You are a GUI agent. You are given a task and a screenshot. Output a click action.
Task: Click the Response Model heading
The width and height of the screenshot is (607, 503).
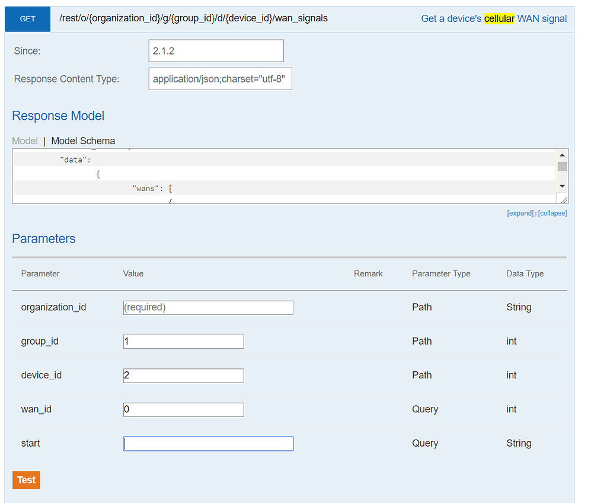pos(58,116)
